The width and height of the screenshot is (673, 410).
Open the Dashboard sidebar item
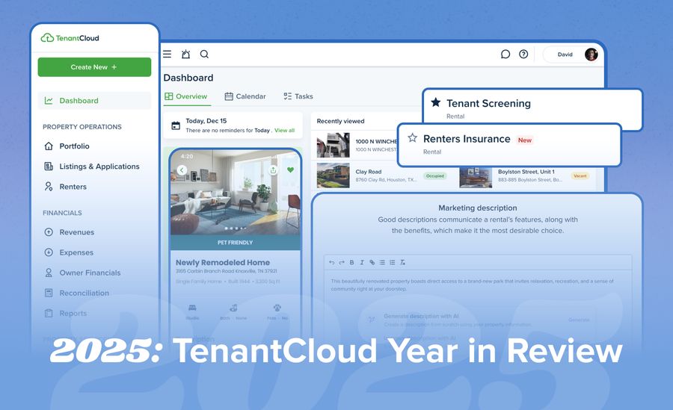point(94,100)
